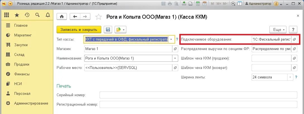
Task: Open Notifications bell icon
Action: pyautogui.click(x=48, y=15)
